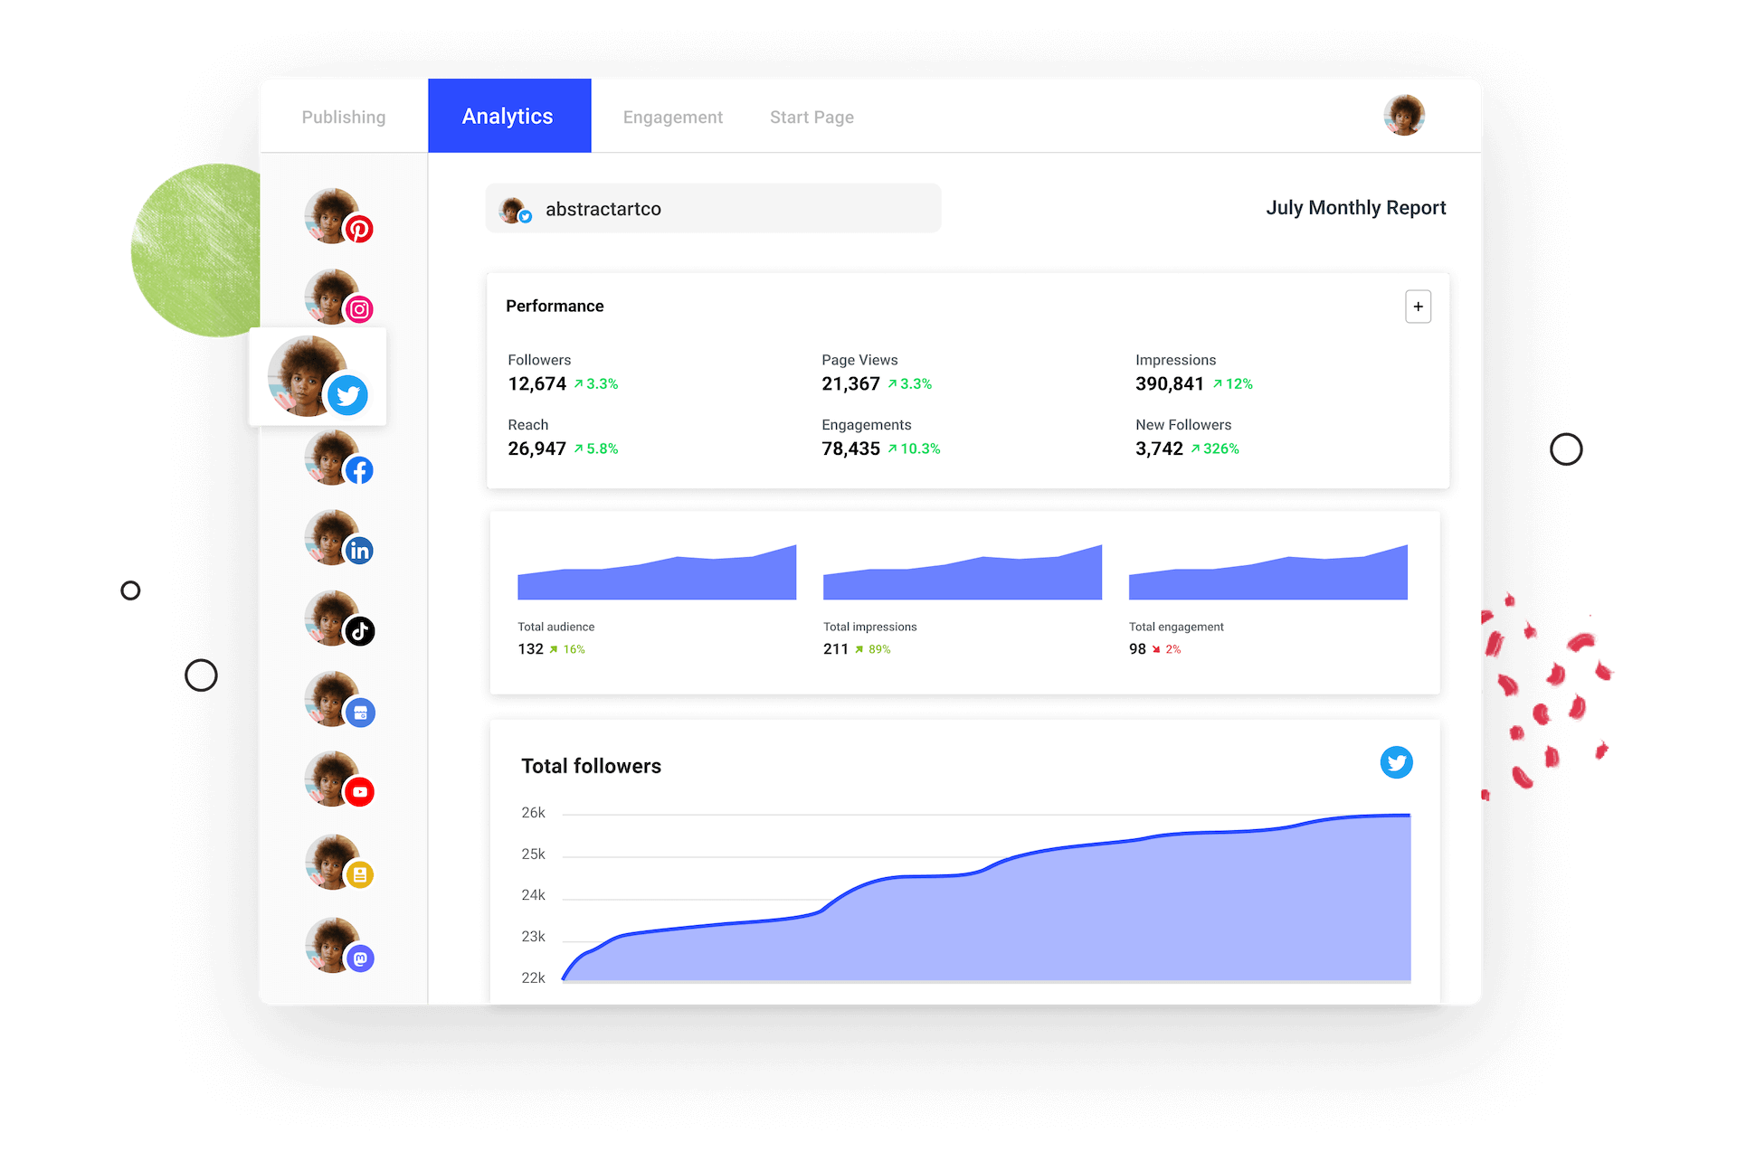
Task: Switch to the Analytics tab
Action: click(x=508, y=116)
